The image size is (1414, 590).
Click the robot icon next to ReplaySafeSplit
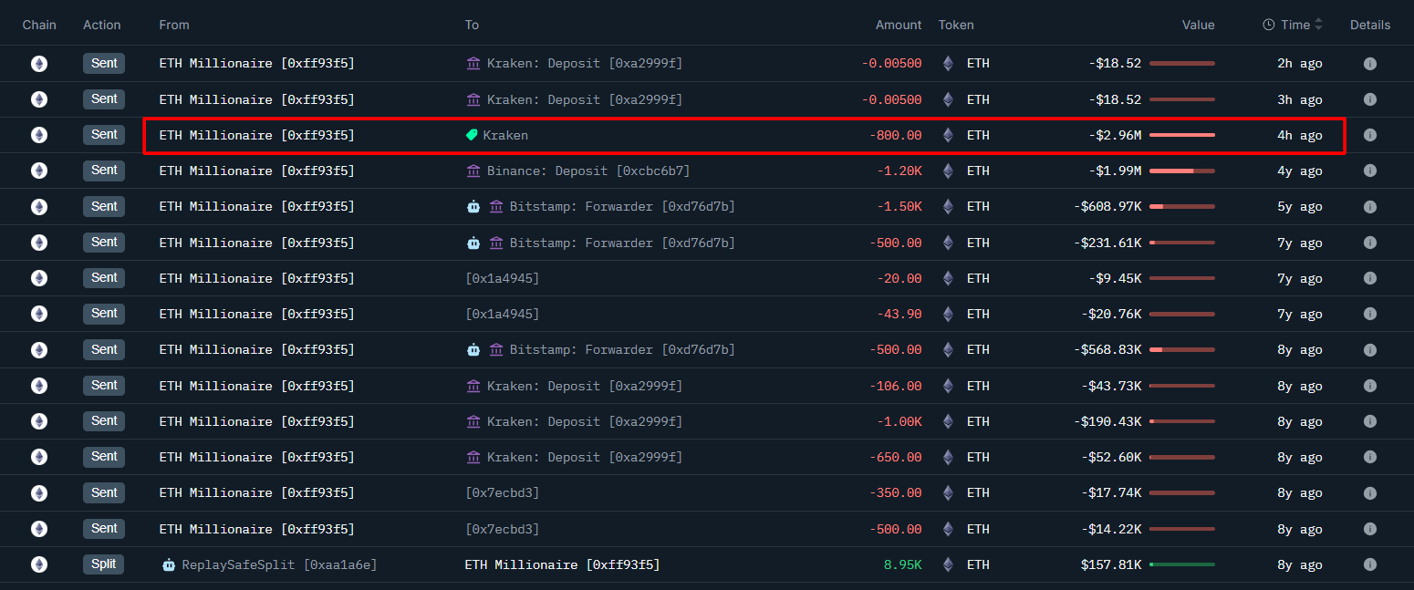click(x=168, y=564)
